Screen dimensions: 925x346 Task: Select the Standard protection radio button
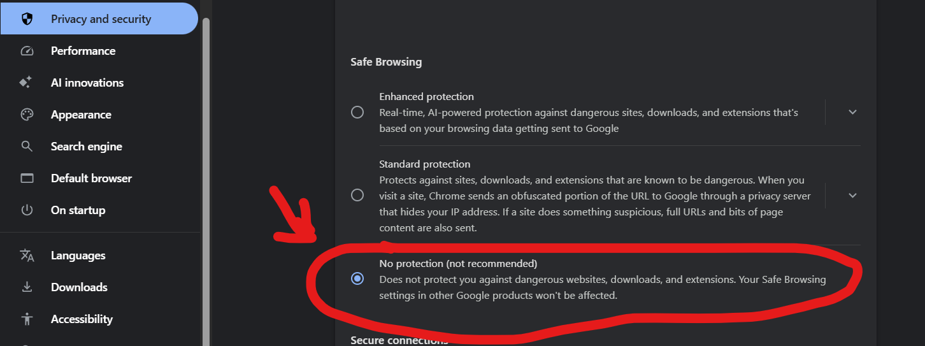(x=357, y=195)
